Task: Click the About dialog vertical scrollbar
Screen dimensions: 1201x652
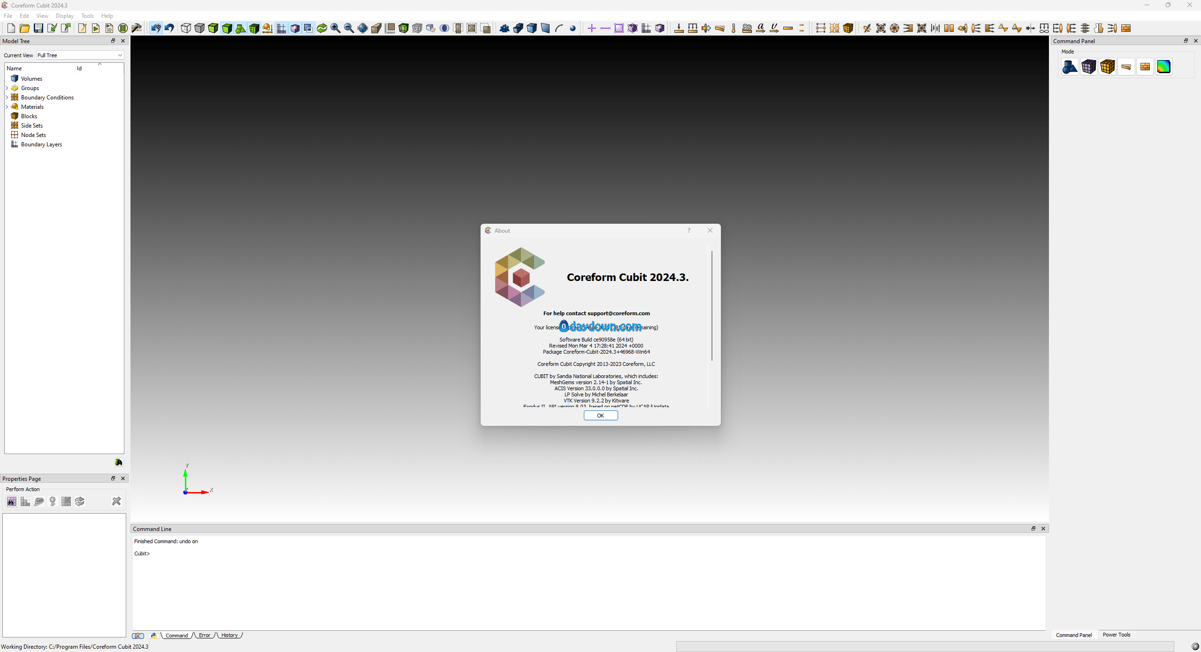Action: point(712,305)
